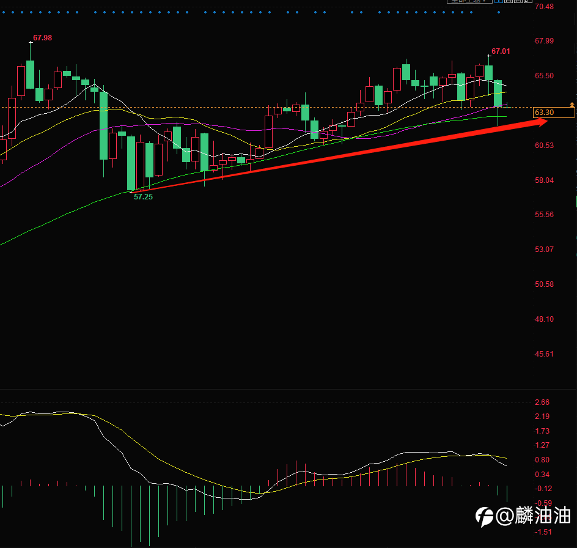Click the 0.34 MACD axis value

pyautogui.click(x=542, y=475)
